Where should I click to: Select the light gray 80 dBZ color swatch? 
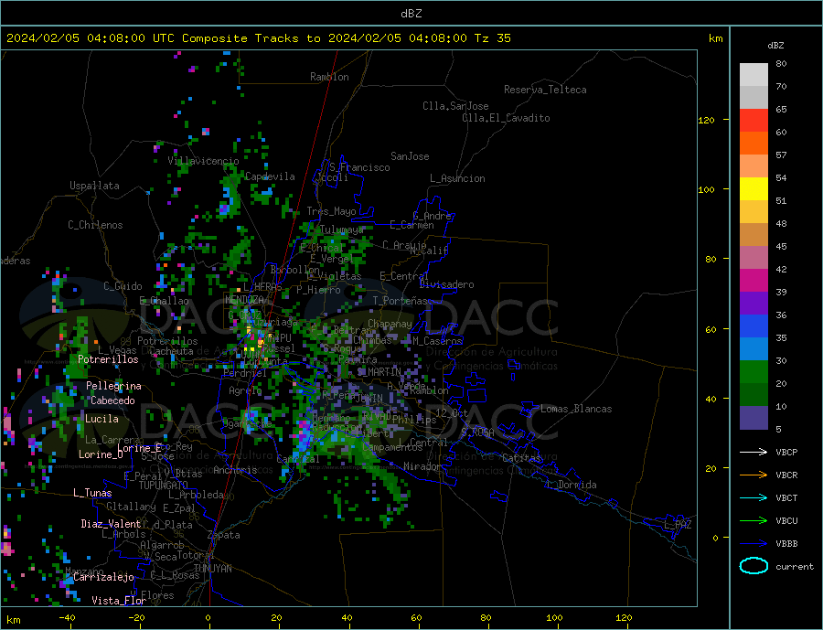click(x=754, y=75)
